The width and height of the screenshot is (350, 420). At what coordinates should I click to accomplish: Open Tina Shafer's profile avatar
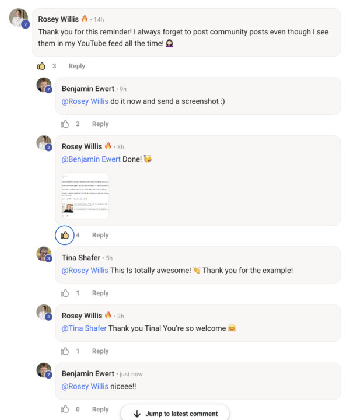(x=44, y=254)
